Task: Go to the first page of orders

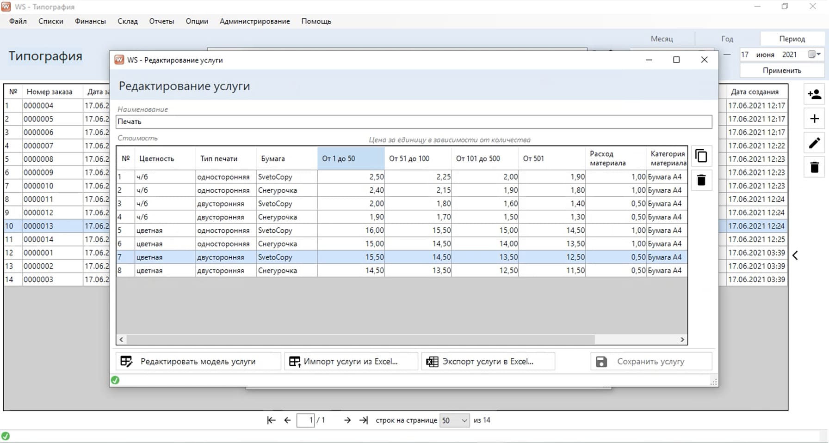Action: tap(272, 420)
